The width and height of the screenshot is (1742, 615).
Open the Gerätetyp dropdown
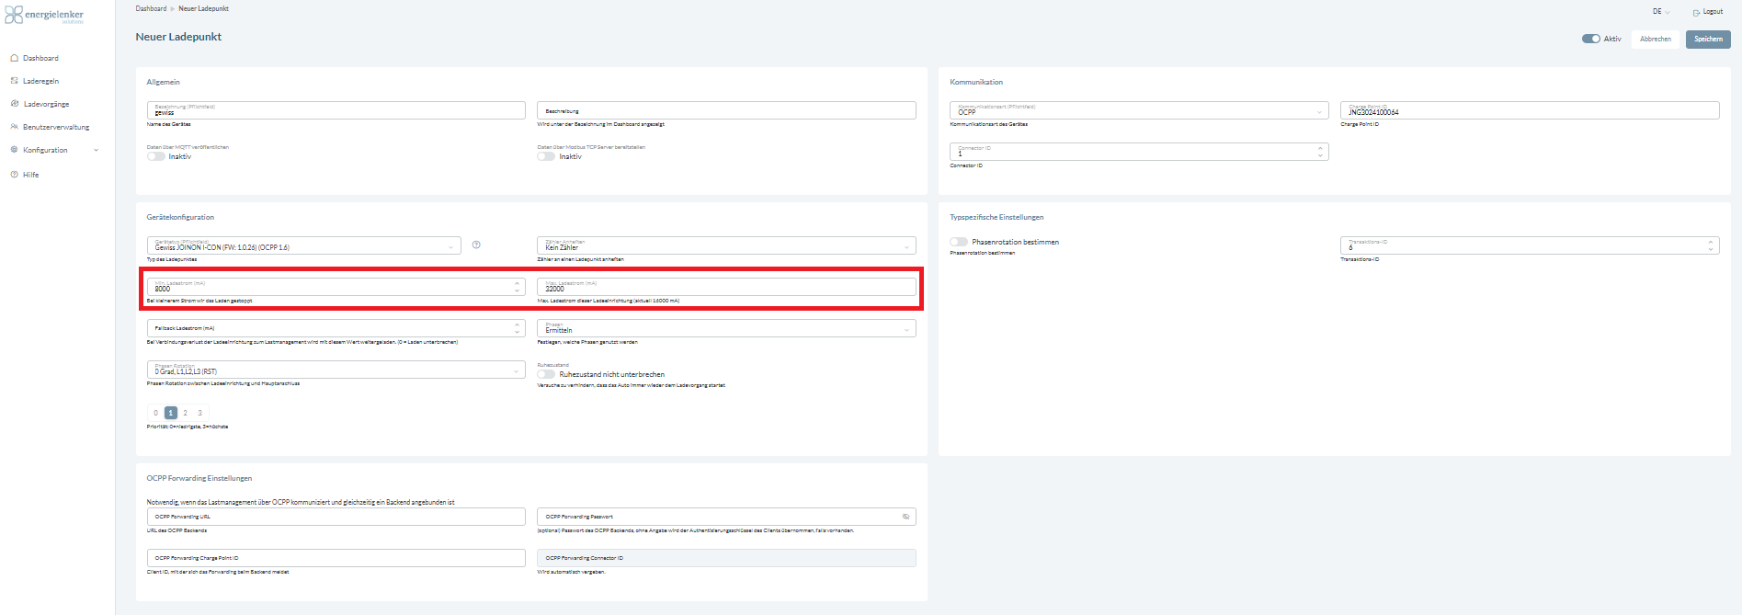(x=303, y=245)
